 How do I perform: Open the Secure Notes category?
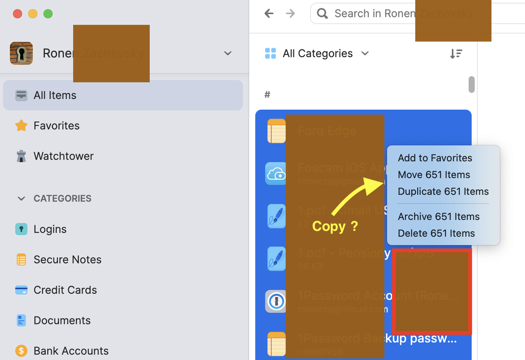tap(67, 260)
